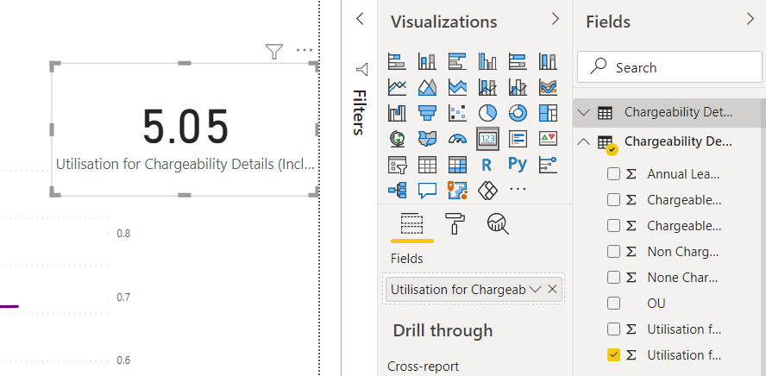Add a Python visual
The width and height of the screenshot is (766, 376).
[x=518, y=164]
